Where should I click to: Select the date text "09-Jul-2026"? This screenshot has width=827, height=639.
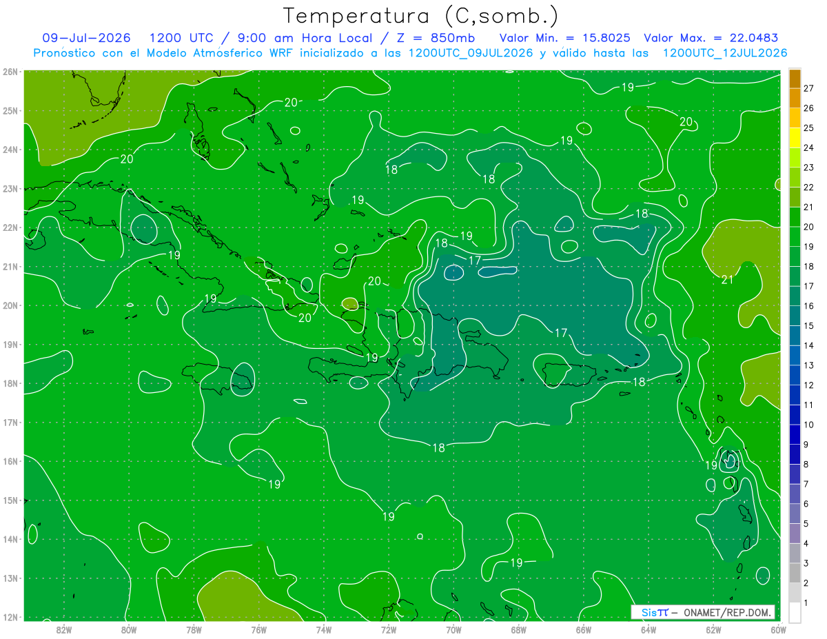point(87,38)
